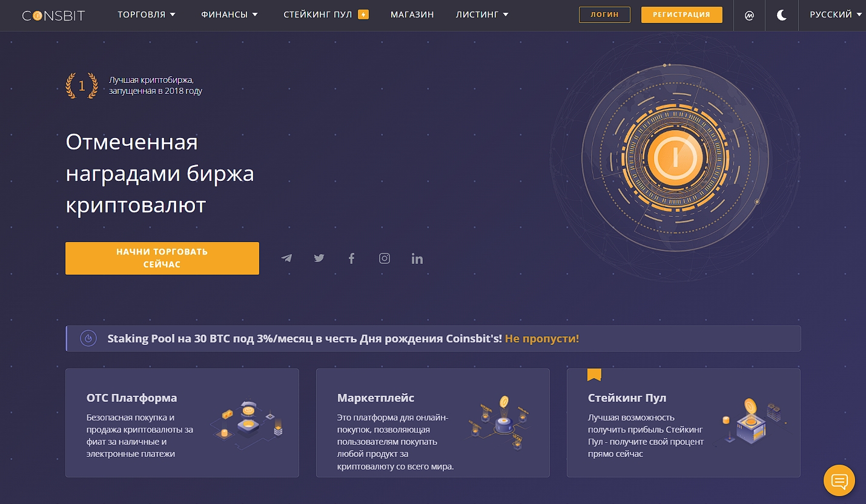
Task: Toggle dark mode moon icon
Action: (782, 15)
